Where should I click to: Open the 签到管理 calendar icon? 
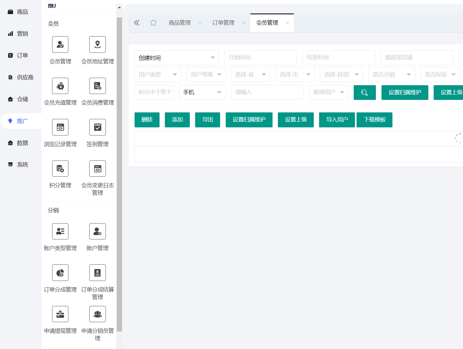point(97,127)
